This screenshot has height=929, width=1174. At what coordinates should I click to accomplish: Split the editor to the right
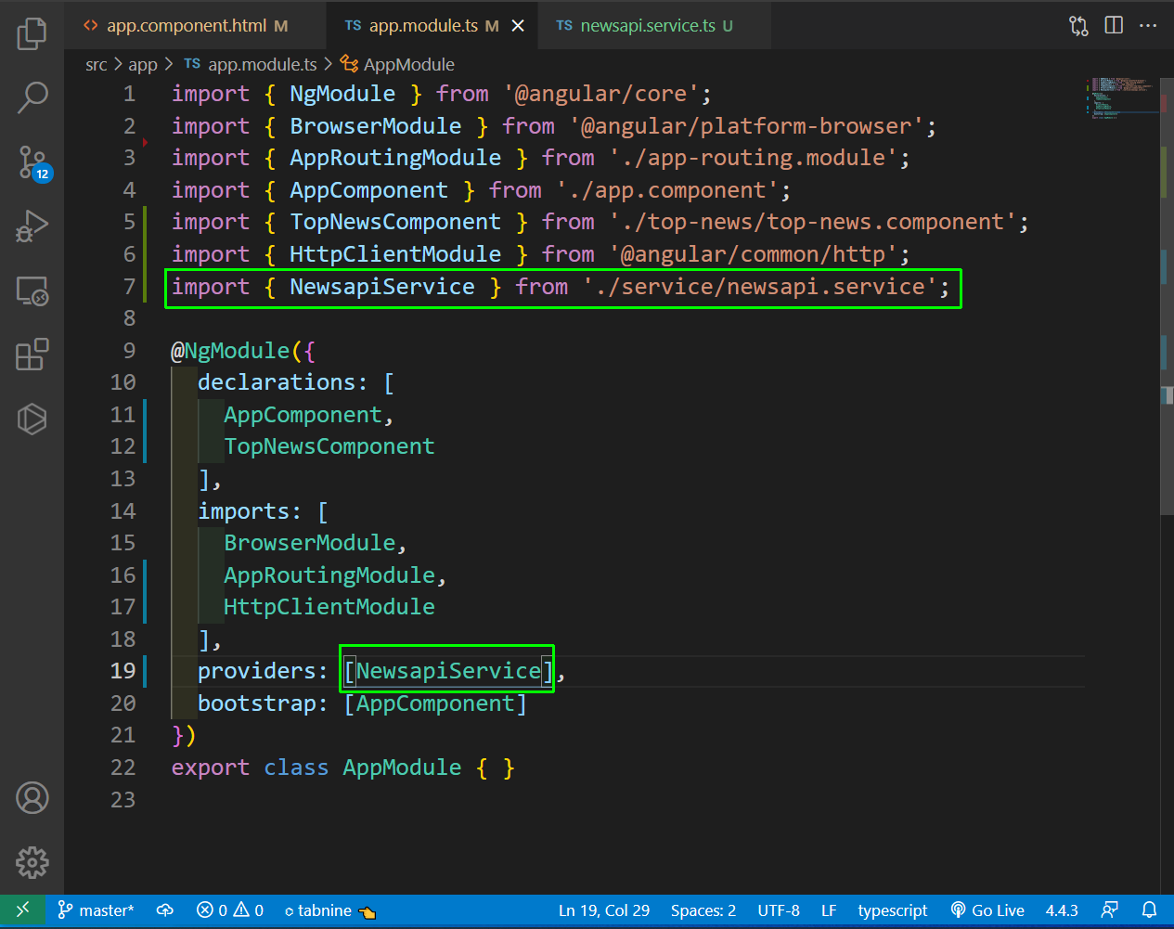1114,25
